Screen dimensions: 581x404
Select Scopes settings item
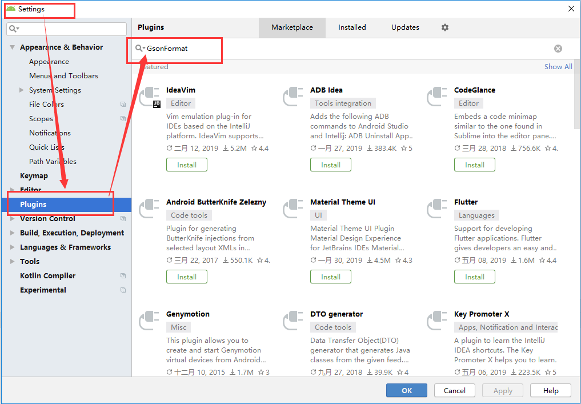(x=41, y=119)
